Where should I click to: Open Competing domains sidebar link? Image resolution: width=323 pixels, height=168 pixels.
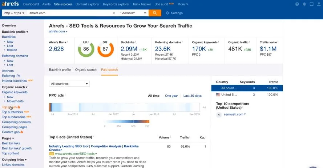16,122
